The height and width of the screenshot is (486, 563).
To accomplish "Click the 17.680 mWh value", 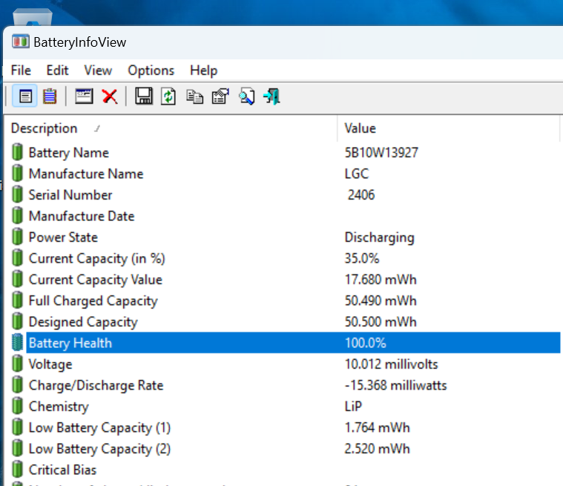I will [x=381, y=280].
